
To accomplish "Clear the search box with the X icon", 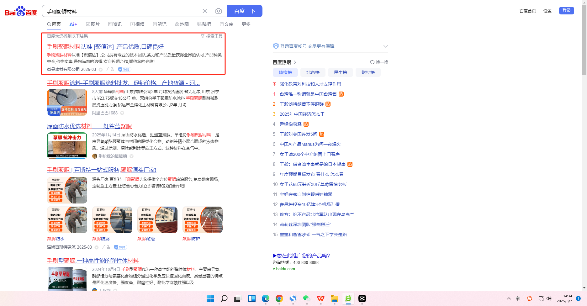I will tap(205, 11).
